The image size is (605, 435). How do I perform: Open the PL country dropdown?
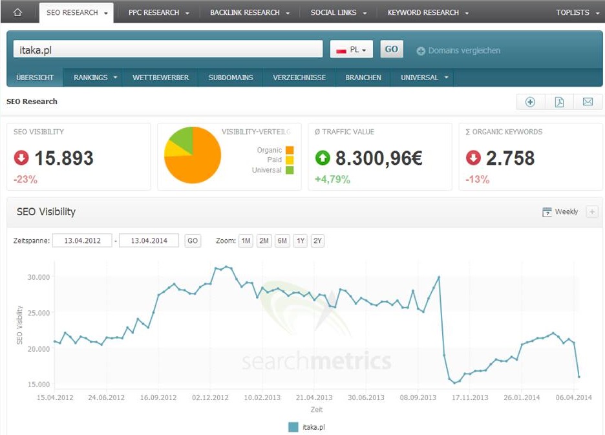coord(352,50)
